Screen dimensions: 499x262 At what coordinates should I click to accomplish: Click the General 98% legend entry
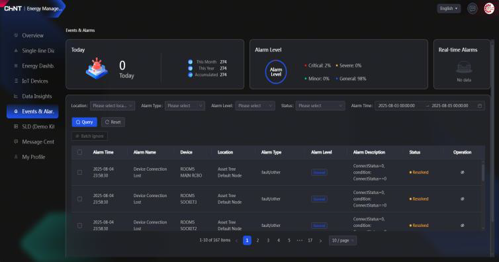351,79
